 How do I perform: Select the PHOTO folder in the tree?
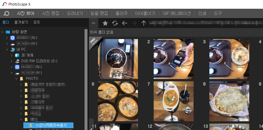(32, 78)
